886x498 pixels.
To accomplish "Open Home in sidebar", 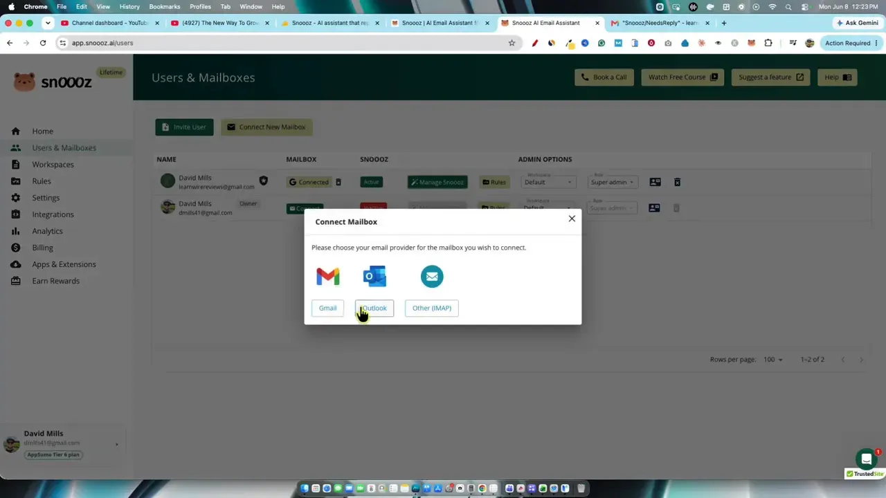I will pyautogui.click(x=42, y=131).
